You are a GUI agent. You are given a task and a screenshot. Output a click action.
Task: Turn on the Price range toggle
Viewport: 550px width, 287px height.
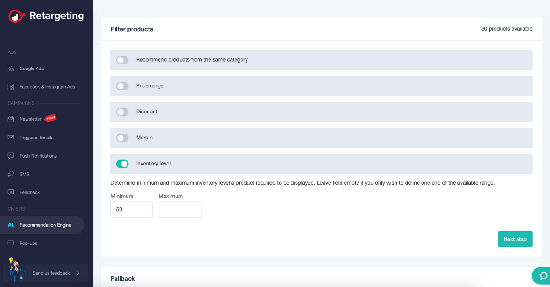[122, 86]
